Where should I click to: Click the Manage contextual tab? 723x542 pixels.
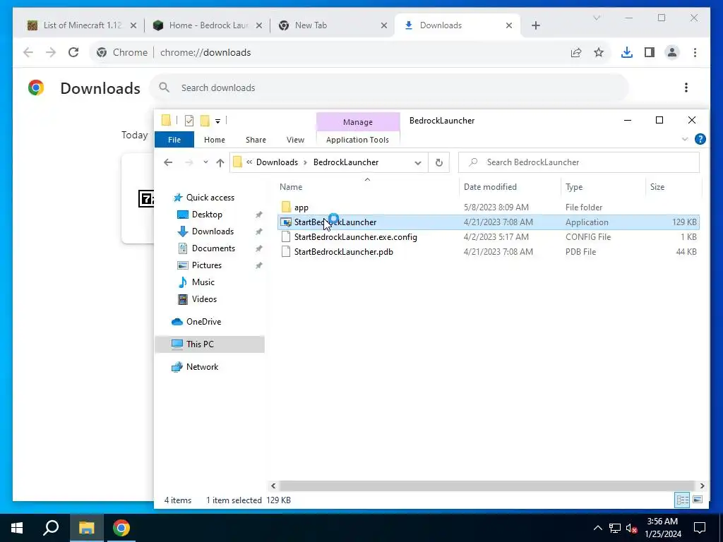358,122
